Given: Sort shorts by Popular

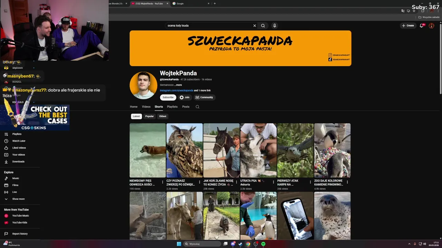Looking at the screenshot, I should tap(150, 116).
